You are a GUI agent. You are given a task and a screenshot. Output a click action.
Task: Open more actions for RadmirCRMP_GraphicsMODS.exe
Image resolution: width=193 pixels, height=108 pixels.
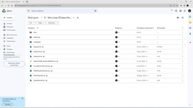(x=182, y=61)
